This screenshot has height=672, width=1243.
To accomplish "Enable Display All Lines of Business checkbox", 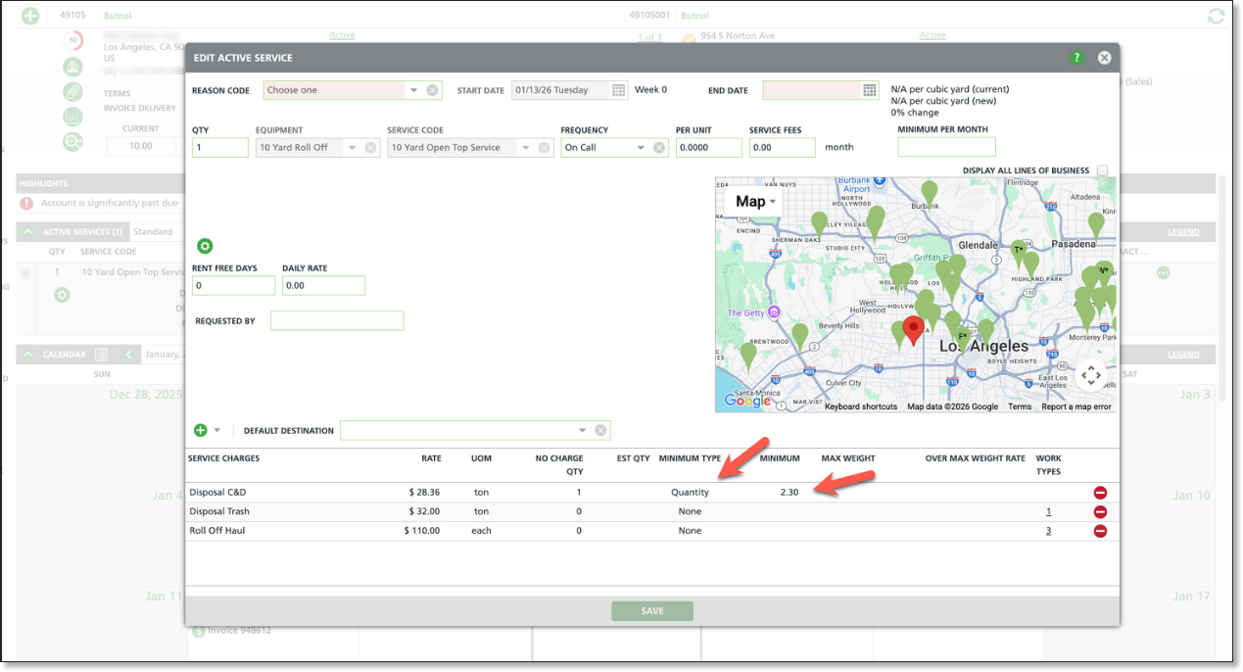I will [x=1103, y=170].
